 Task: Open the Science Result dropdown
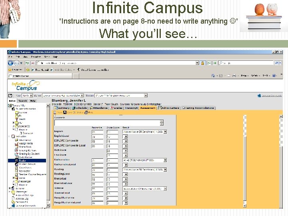click(x=165, y=189)
